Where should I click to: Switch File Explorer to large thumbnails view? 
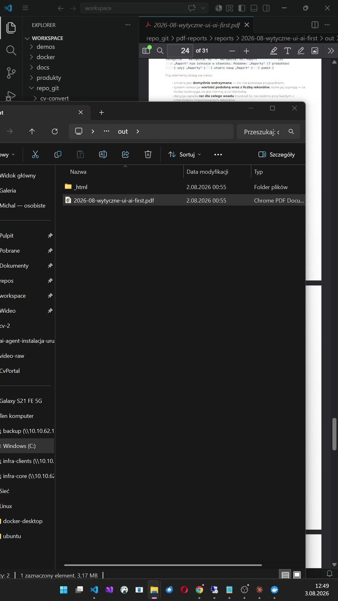[x=297, y=575]
